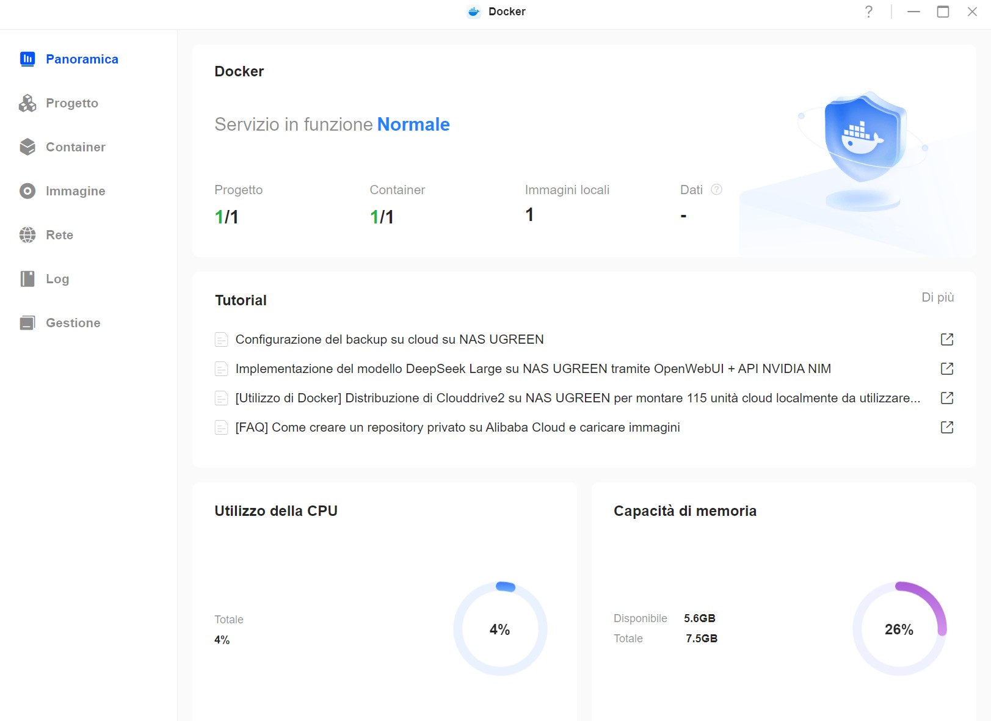This screenshot has height=721, width=991.
Task: Select the Immagine disc icon
Action: [27, 191]
